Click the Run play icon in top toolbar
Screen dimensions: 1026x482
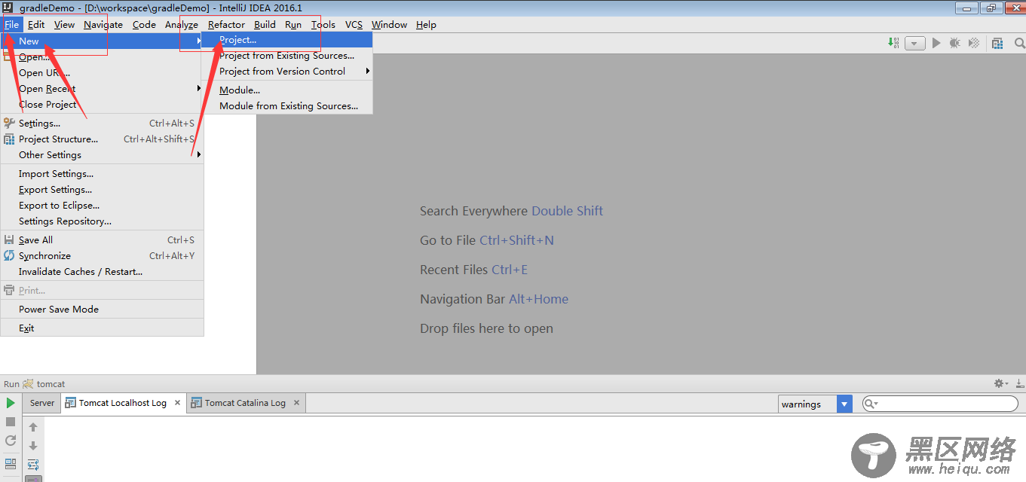point(936,43)
